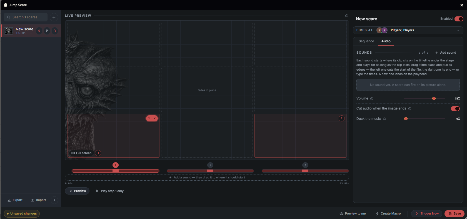Click the Trigger Now button
The width and height of the screenshot is (467, 219).
tap(427, 214)
